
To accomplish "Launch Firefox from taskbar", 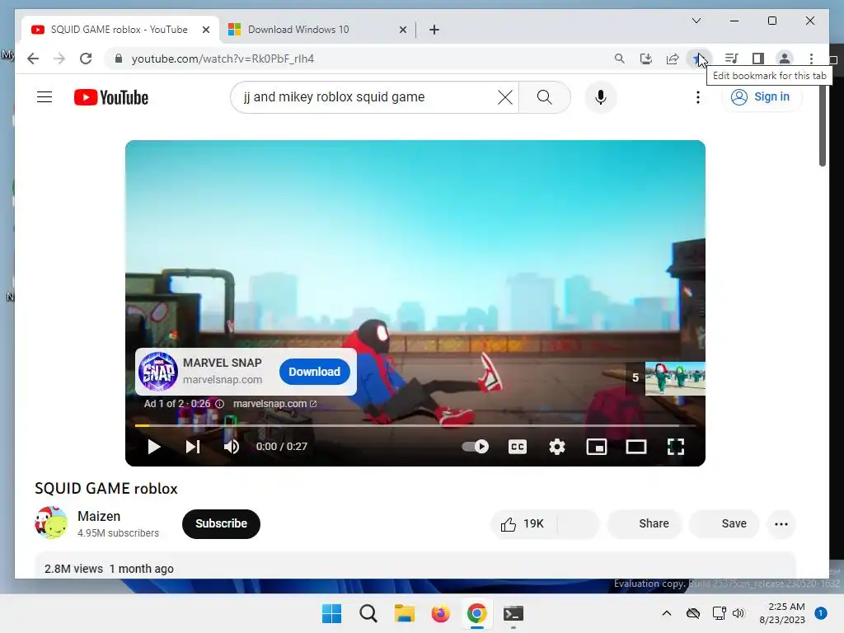I will 440,613.
